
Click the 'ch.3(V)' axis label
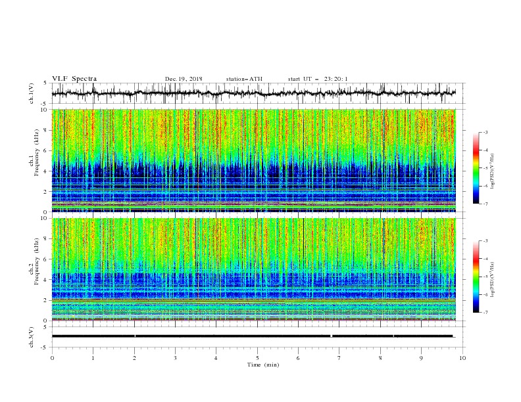click(32, 337)
